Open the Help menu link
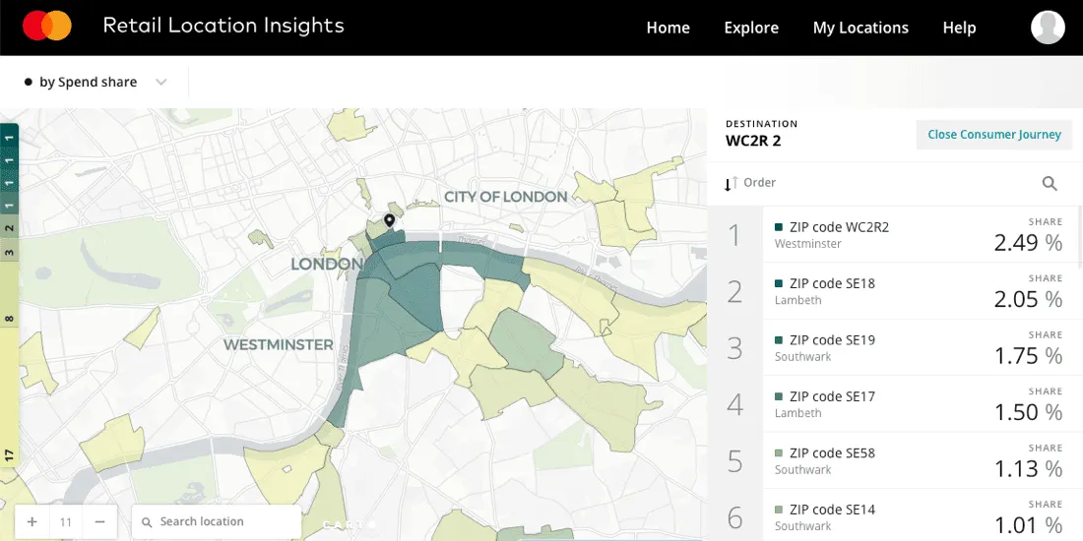 point(959,28)
